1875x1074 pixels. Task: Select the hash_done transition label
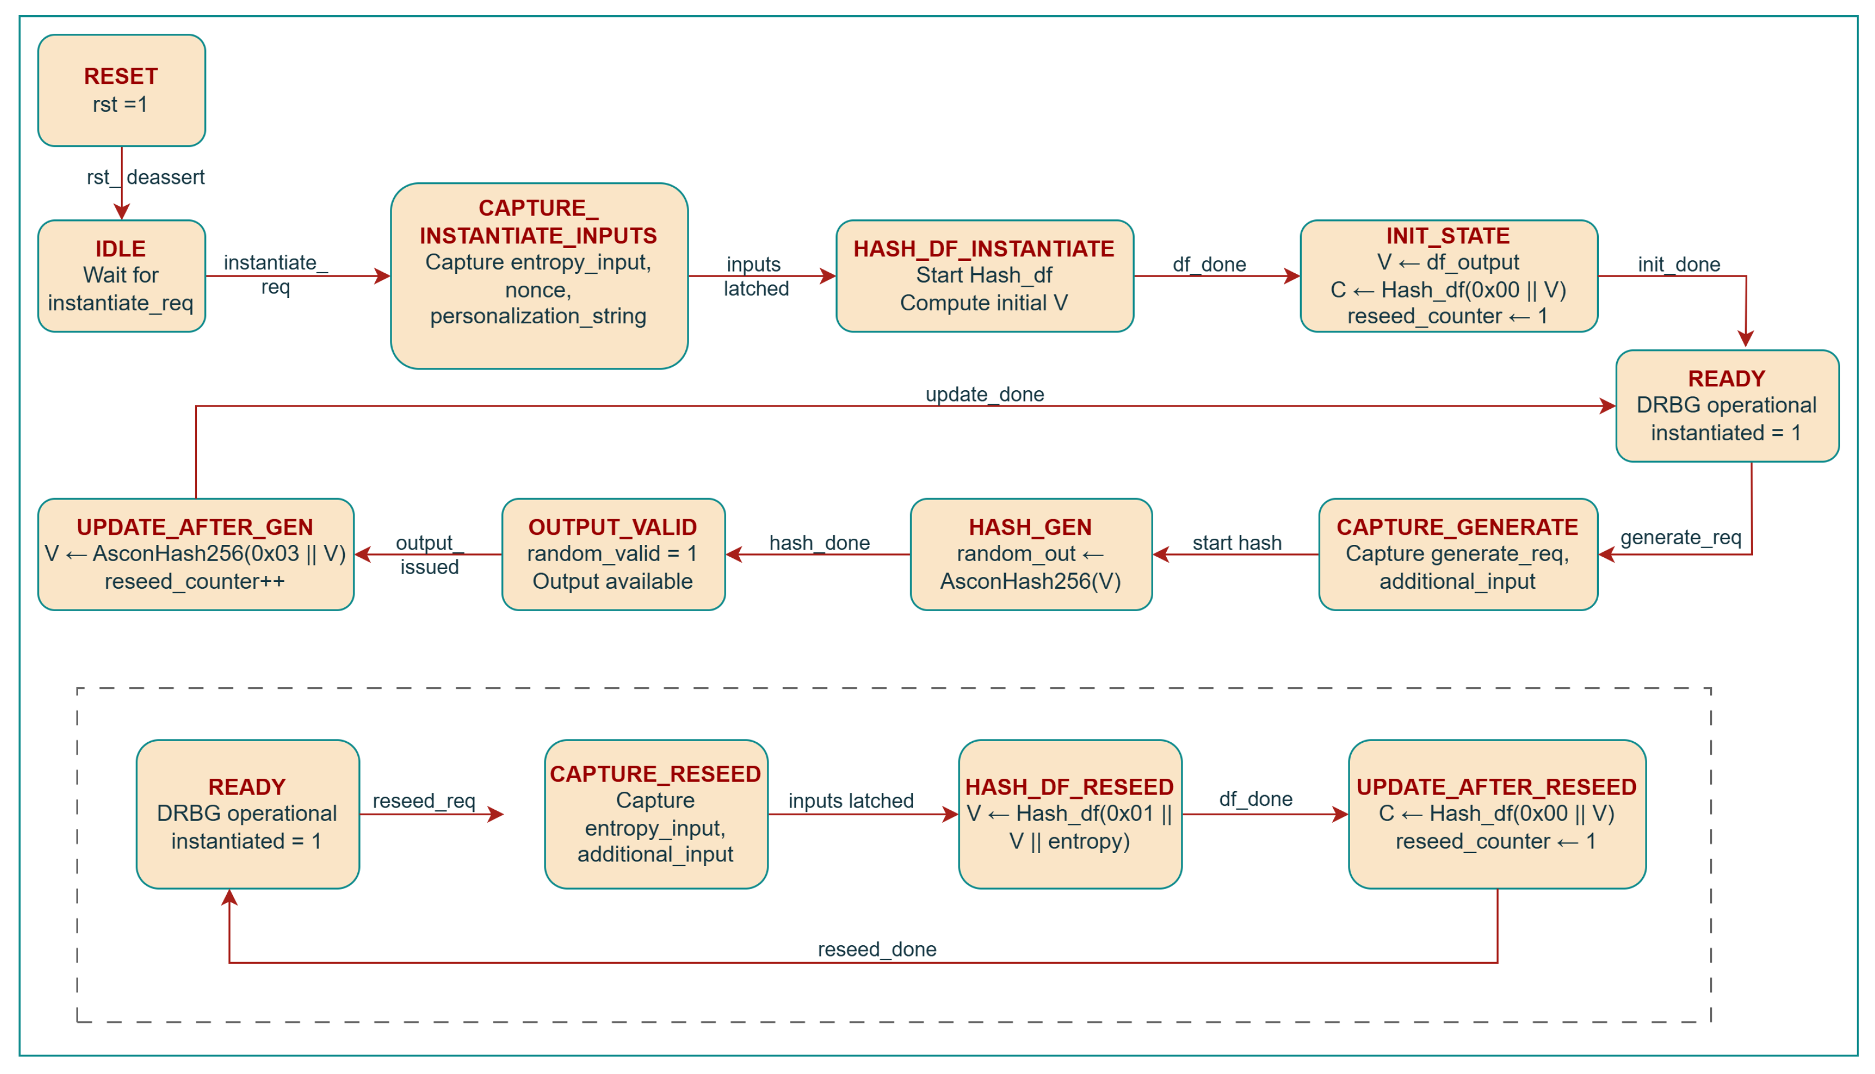[x=820, y=543]
